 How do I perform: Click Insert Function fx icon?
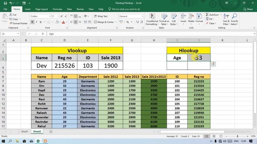(x=43, y=34)
